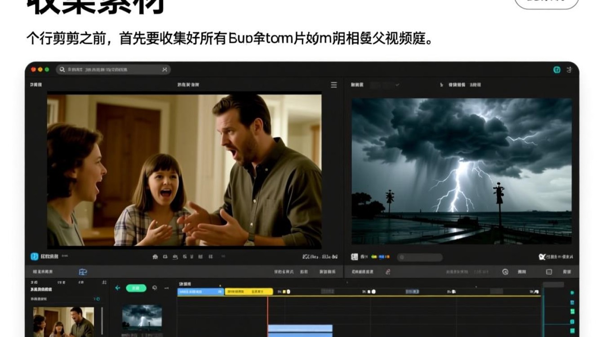Click the family argument video preview
This screenshot has width=604, height=337.
pyautogui.click(x=184, y=170)
